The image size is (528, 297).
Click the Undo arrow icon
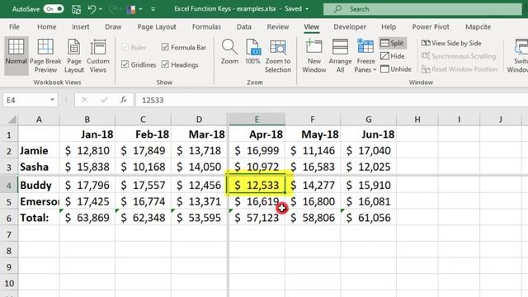pos(92,9)
